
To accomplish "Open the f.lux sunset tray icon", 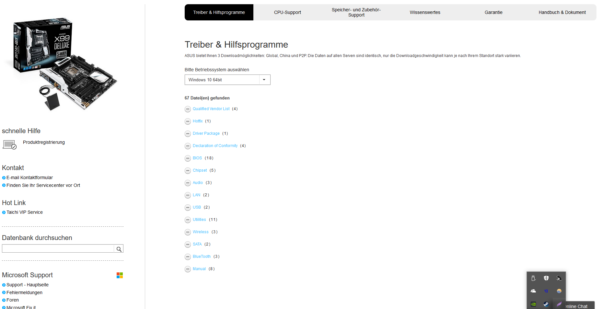I will coord(559,291).
